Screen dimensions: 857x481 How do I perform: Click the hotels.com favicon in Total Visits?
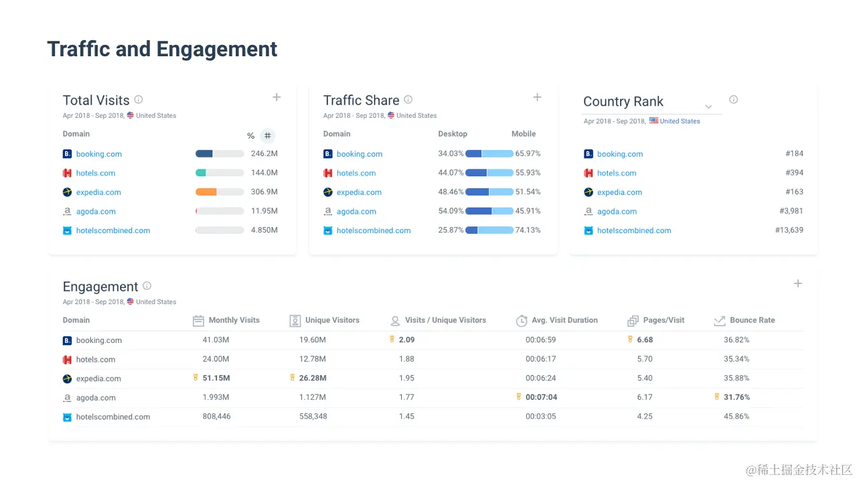[x=67, y=173]
